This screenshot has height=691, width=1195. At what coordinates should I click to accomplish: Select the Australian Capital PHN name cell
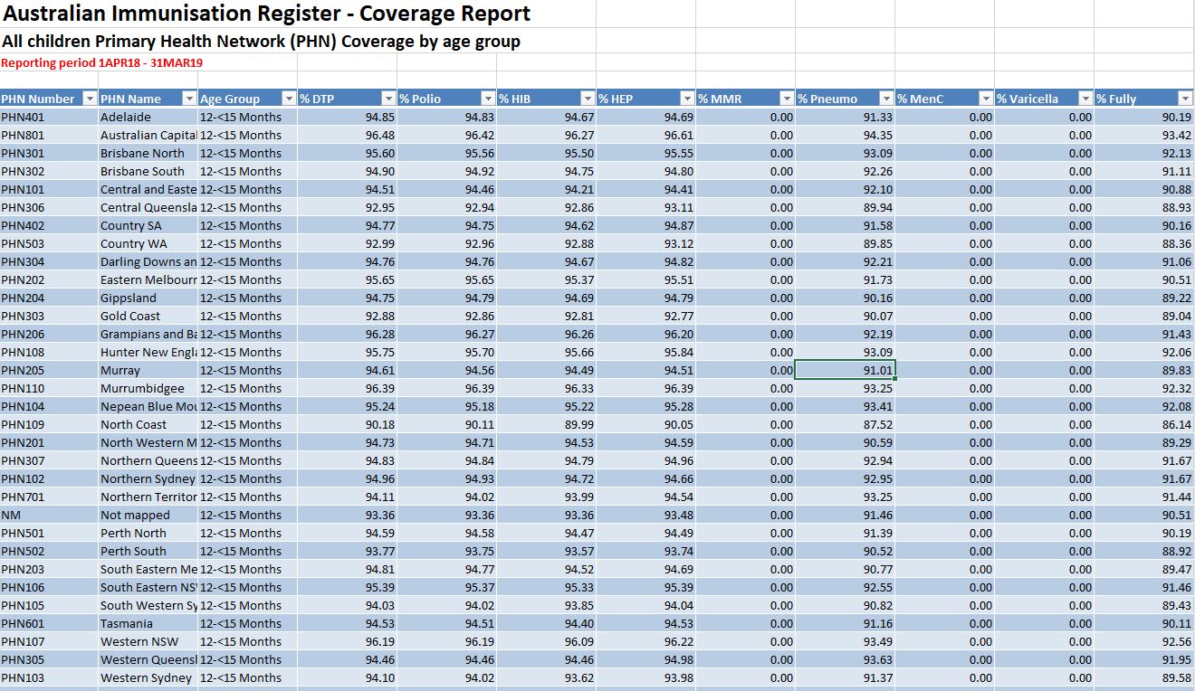point(148,135)
